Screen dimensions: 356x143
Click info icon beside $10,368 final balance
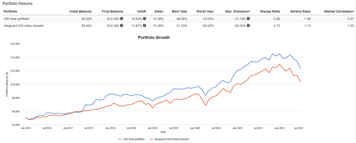(x=121, y=26)
